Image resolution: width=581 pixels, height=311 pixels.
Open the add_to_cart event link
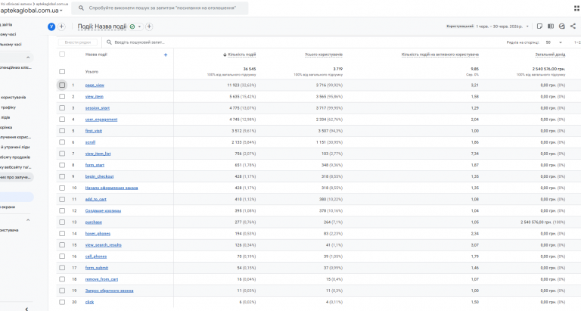(x=95, y=200)
